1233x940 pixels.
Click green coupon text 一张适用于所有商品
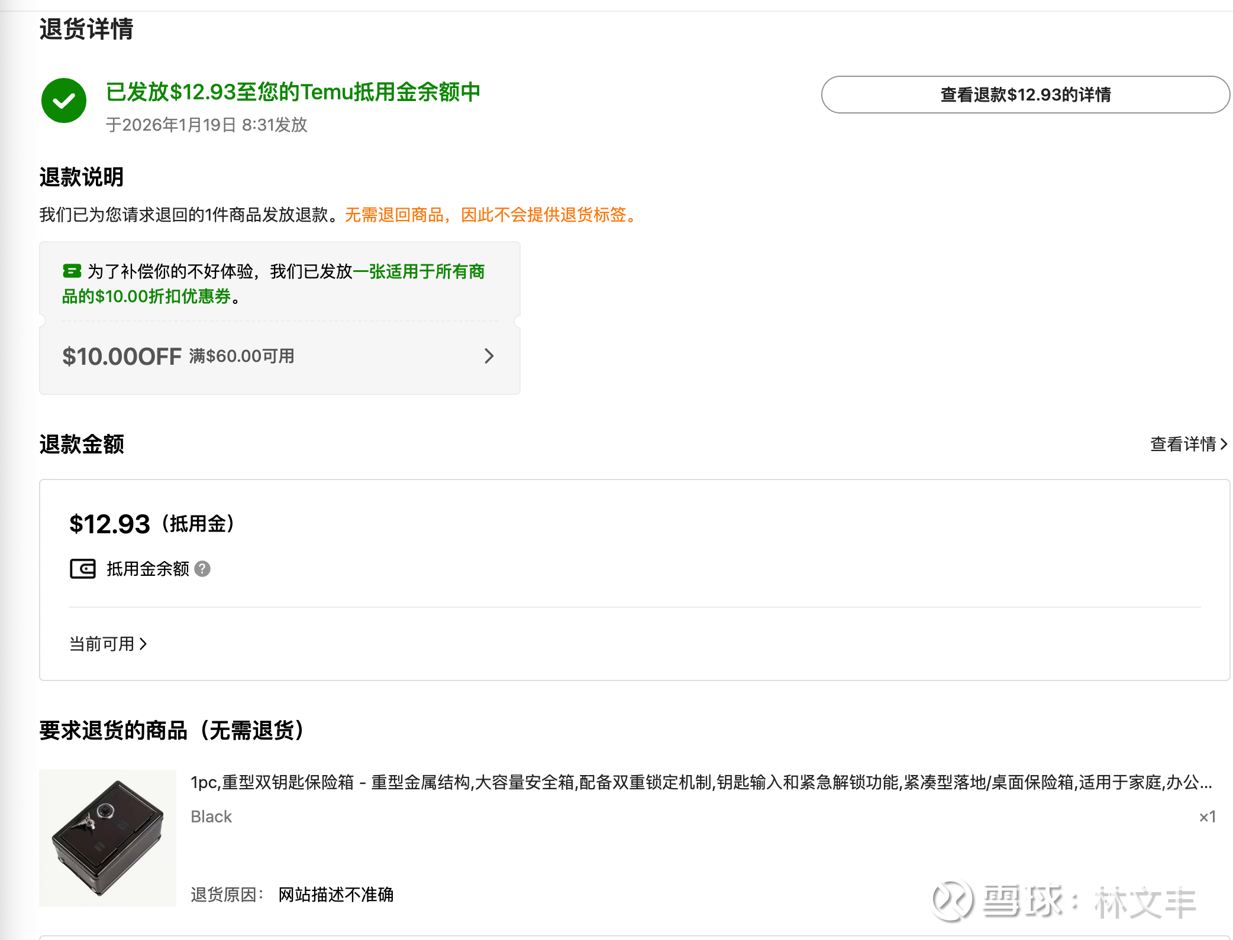pyautogui.click(x=419, y=272)
